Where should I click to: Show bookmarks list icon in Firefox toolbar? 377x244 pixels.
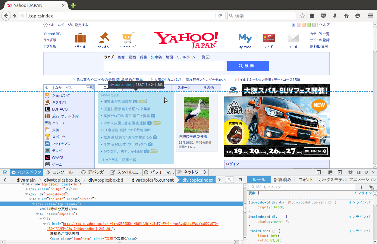pyautogui.click(x=312, y=16)
